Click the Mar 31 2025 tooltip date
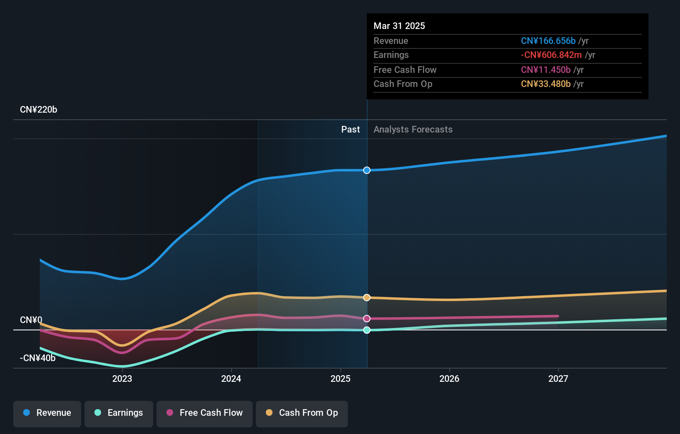680x434 pixels. coord(399,26)
